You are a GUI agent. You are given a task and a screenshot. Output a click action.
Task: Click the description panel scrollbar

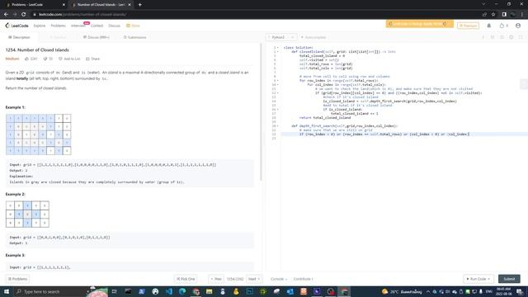pyautogui.click(x=261, y=111)
